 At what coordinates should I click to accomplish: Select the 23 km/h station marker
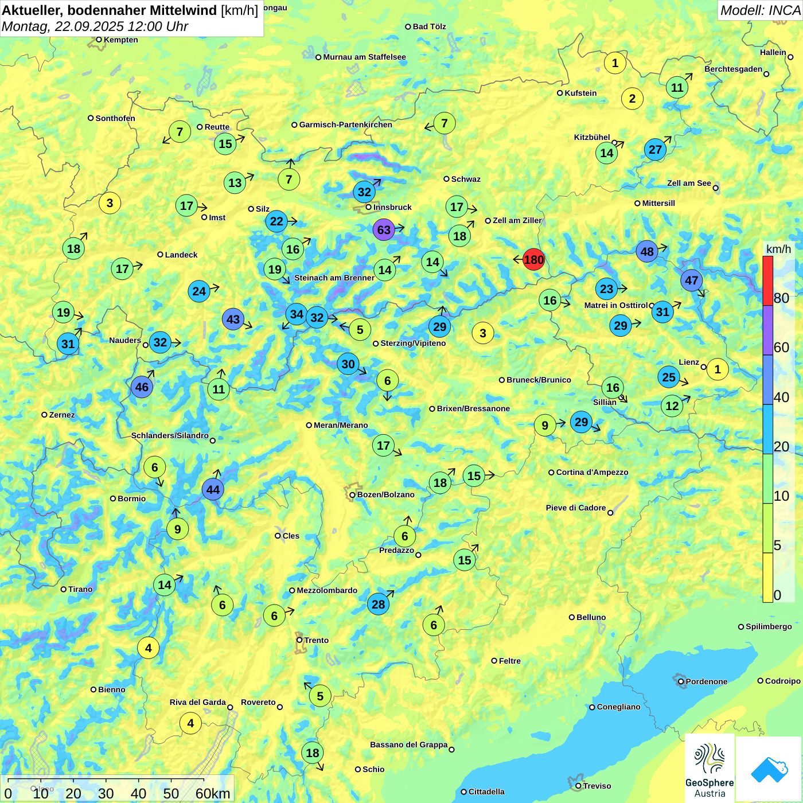607,289
